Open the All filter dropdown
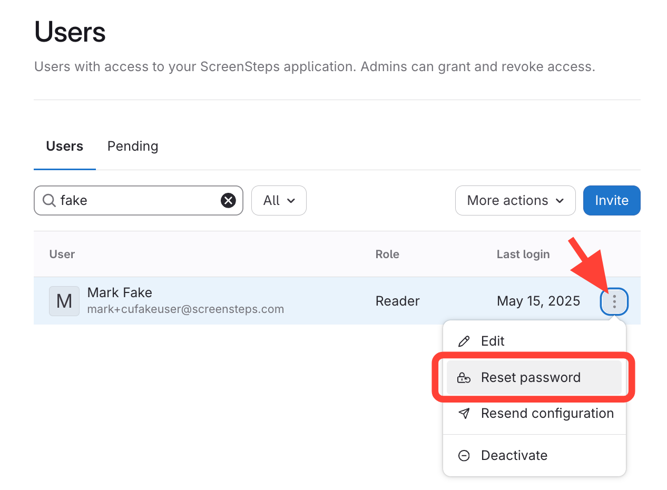 click(279, 200)
